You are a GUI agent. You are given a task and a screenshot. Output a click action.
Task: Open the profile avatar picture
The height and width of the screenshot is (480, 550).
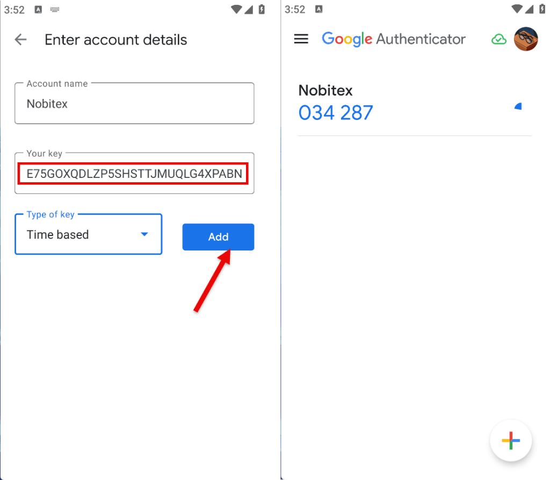pyautogui.click(x=526, y=39)
